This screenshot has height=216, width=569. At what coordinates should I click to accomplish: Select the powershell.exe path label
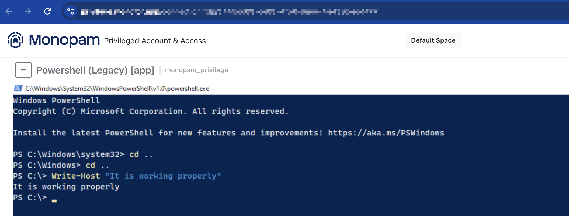coord(117,88)
